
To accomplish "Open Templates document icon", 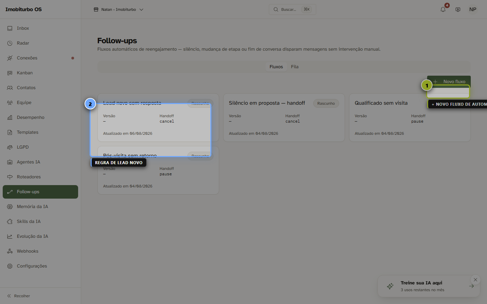I will click(10, 132).
